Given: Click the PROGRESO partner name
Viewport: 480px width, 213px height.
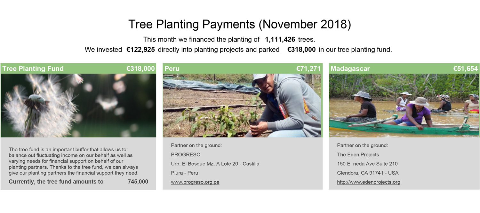Looking at the screenshot, I should click(186, 154).
